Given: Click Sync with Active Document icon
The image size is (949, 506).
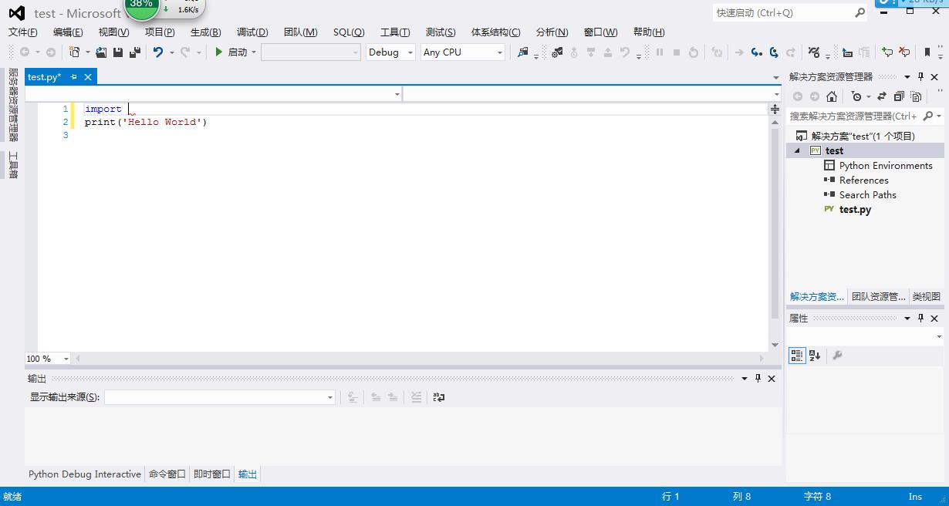Looking at the screenshot, I should pyautogui.click(x=882, y=97).
